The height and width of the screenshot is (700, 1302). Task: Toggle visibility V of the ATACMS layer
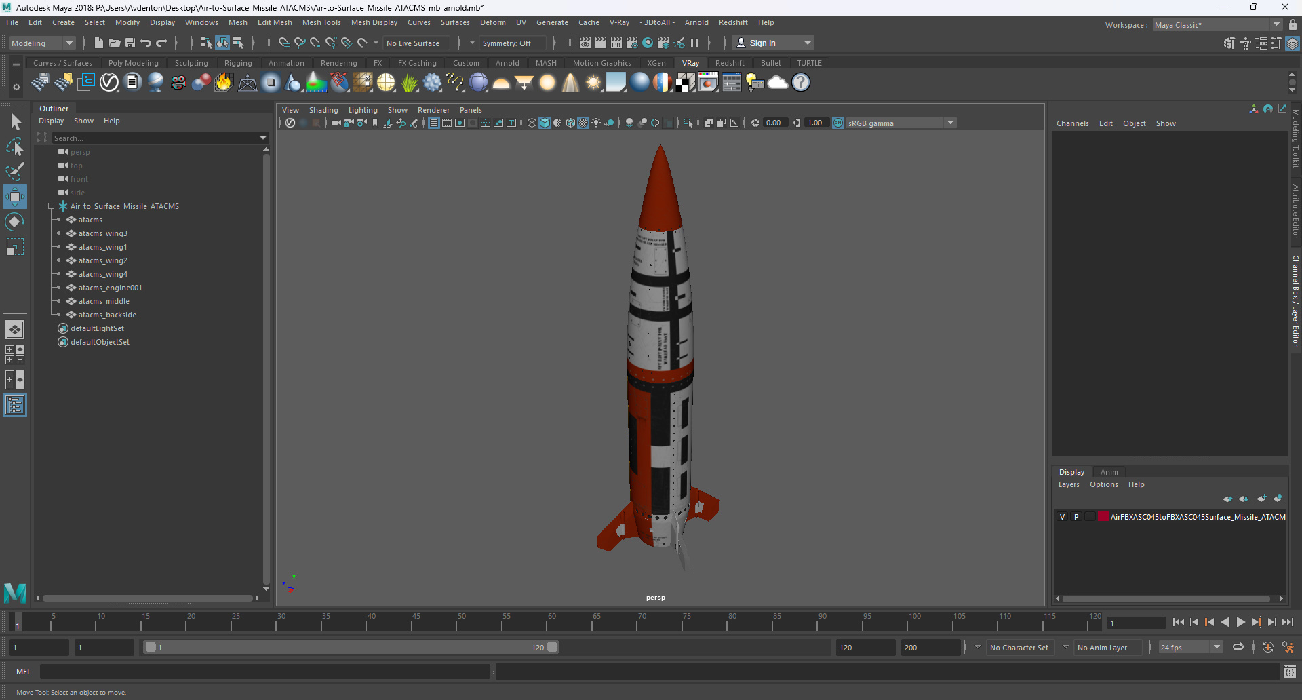(1063, 517)
